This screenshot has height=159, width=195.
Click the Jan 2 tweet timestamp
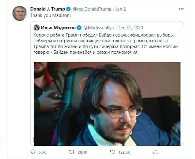[121, 9]
